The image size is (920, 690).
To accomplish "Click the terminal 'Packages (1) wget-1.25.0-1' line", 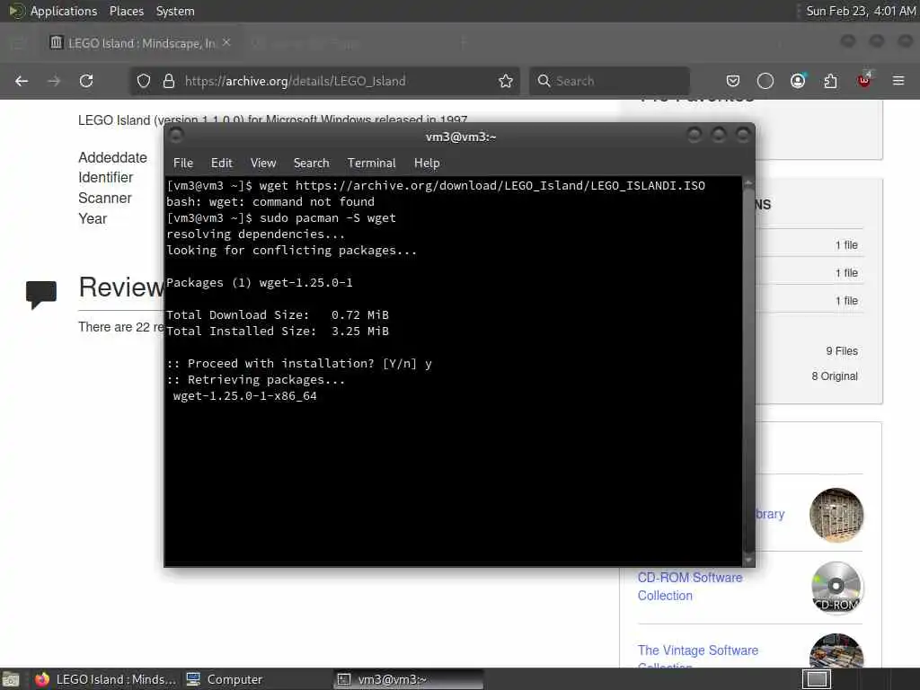I will (x=260, y=283).
